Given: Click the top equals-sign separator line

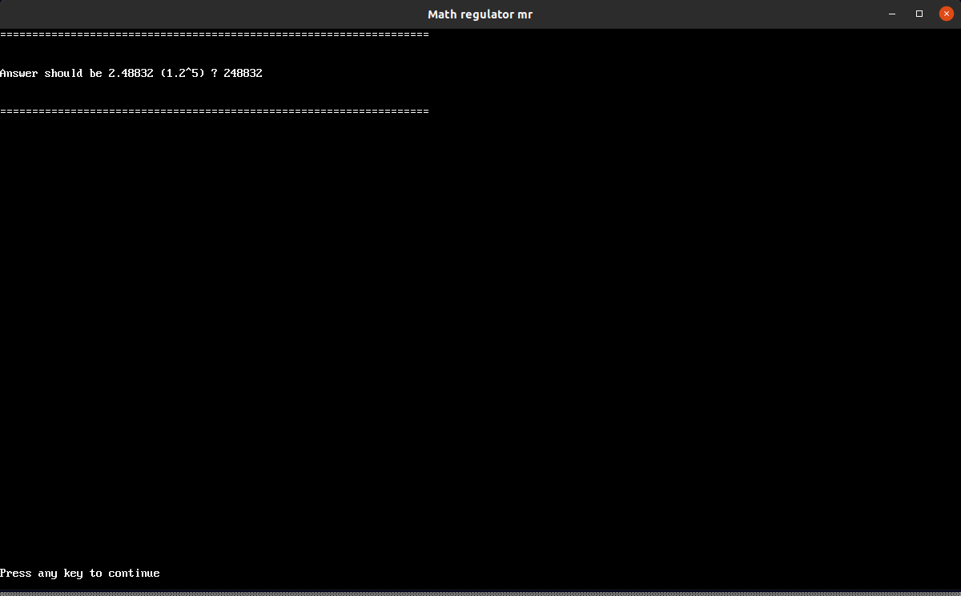Looking at the screenshot, I should 214,35.
